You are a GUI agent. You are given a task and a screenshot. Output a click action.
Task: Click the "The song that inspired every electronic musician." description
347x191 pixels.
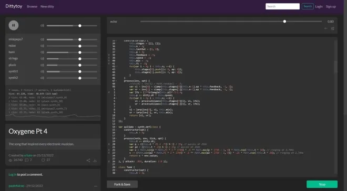[x=42, y=144]
